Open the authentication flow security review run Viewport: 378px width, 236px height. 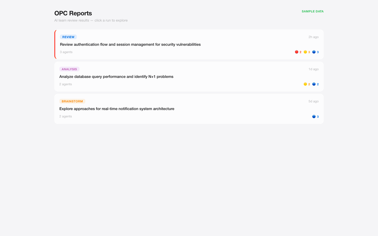(130, 45)
